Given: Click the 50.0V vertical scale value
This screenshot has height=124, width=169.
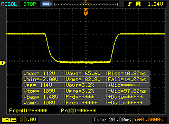Looking at the screenshot, I should (28, 120).
